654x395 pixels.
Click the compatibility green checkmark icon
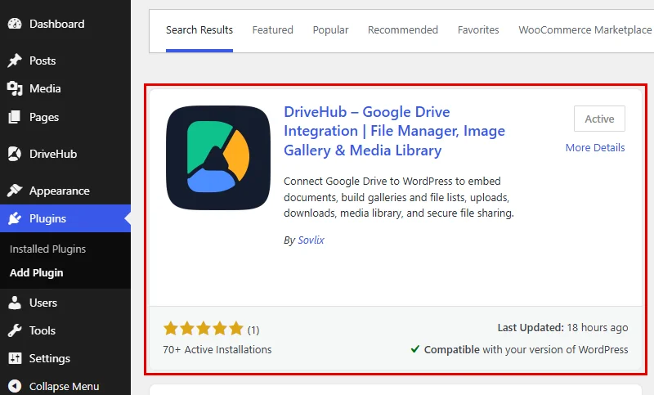pos(415,348)
